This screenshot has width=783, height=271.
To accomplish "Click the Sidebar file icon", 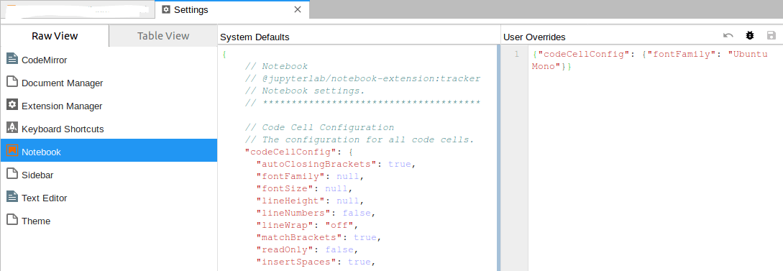I will coord(12,174).
